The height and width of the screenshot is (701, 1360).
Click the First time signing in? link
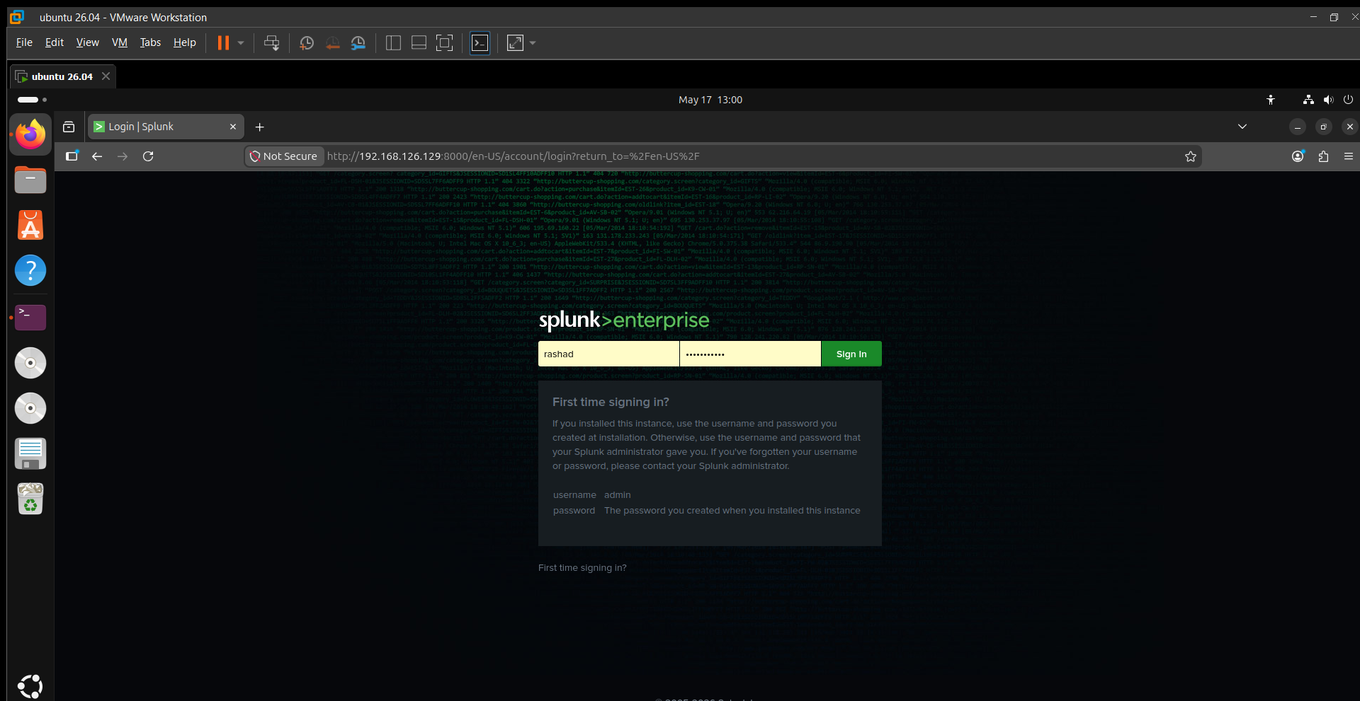click(582, 568)
